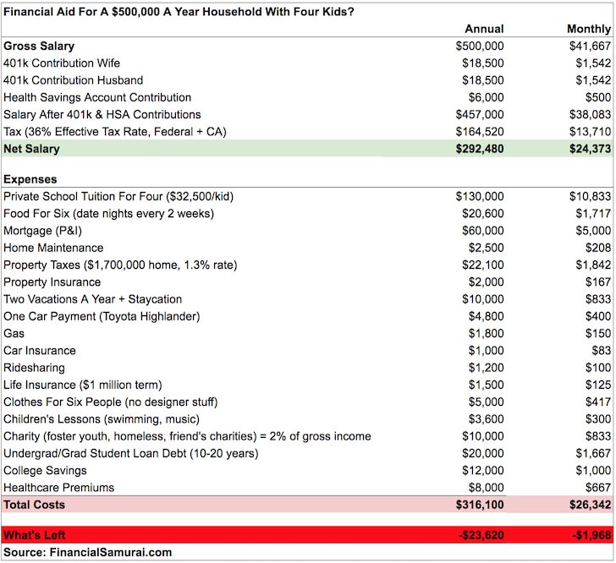Click the FinancialSamurai.com source text

point(88,552)
